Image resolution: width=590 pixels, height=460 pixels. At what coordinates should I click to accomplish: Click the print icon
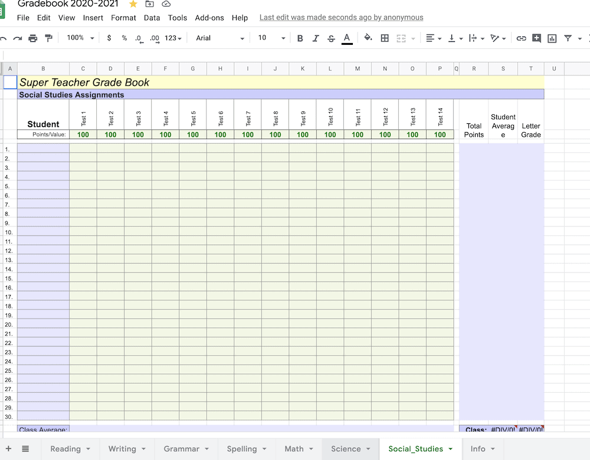click(x=33, y=38)
